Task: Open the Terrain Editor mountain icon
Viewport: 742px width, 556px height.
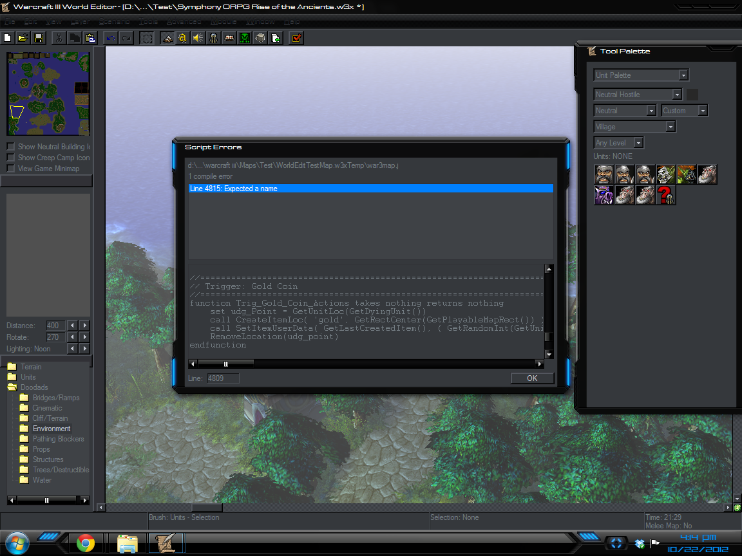Action: click(167, 38)
